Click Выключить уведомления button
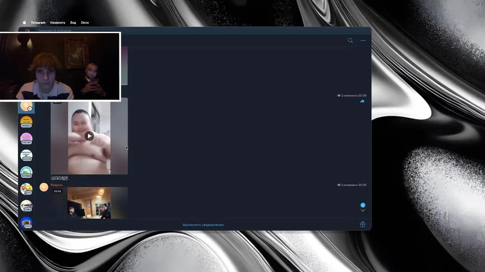 coord(203,225)
